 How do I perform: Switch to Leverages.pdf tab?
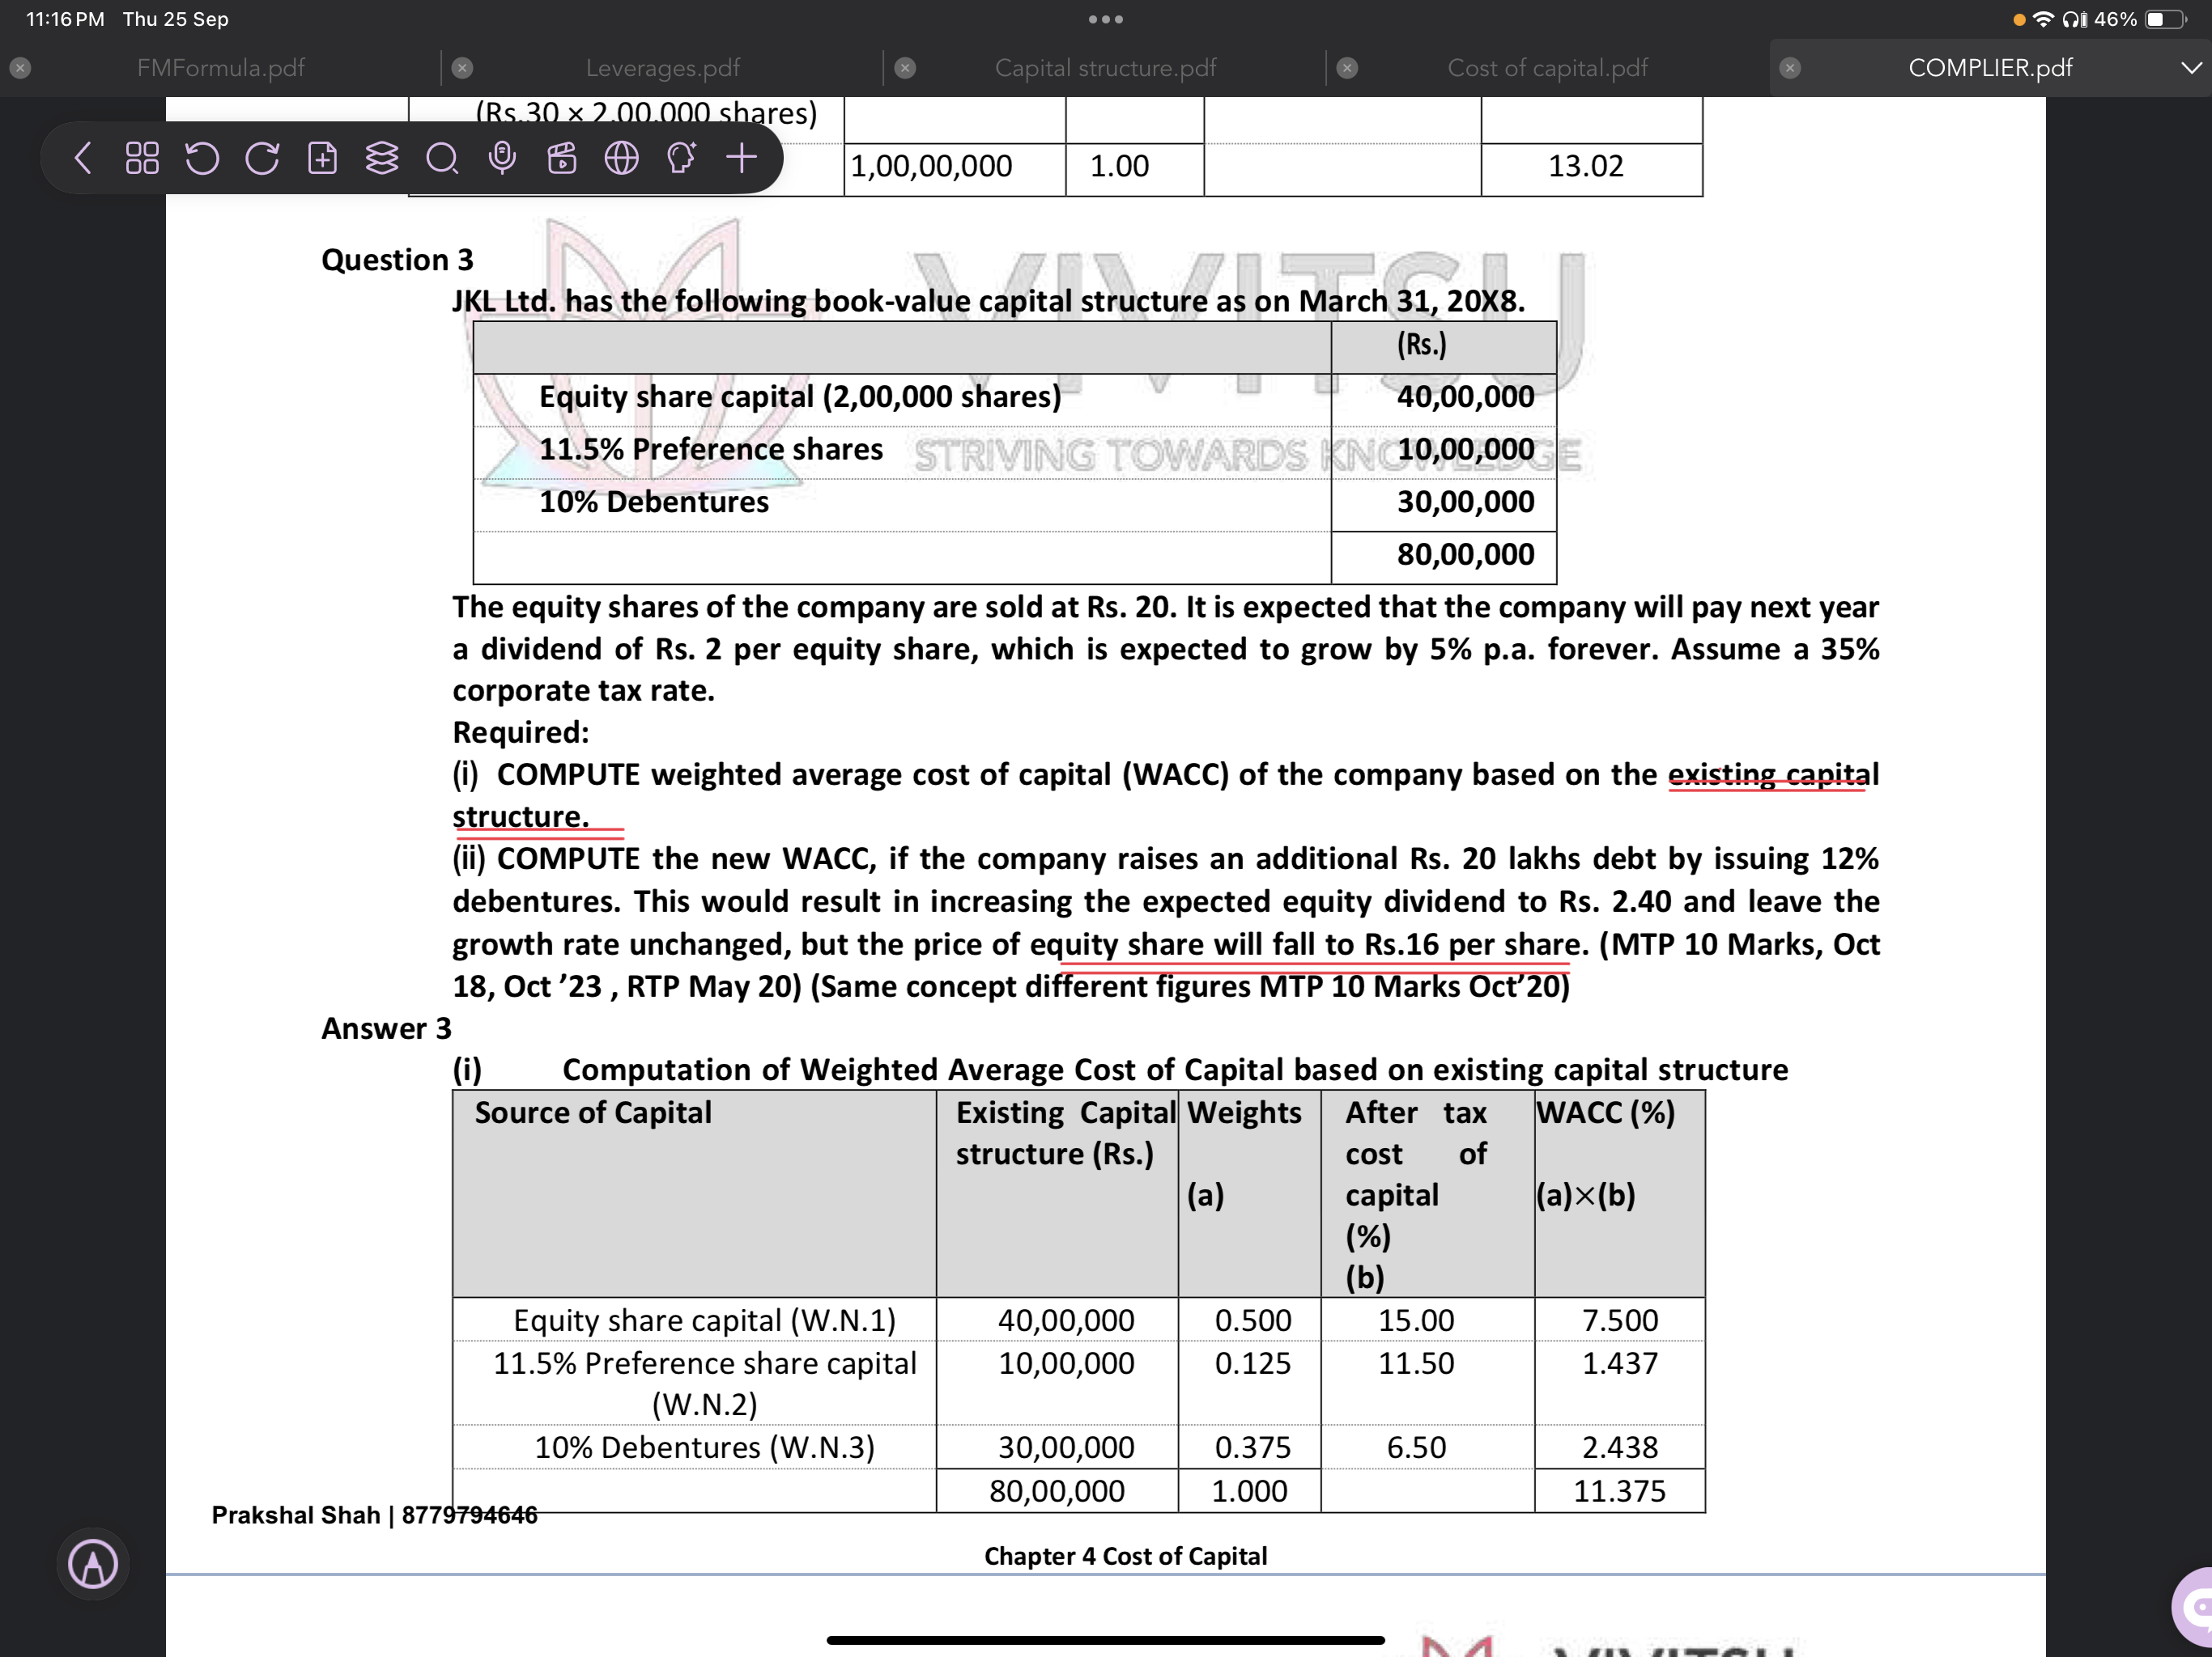click(662, 68)
